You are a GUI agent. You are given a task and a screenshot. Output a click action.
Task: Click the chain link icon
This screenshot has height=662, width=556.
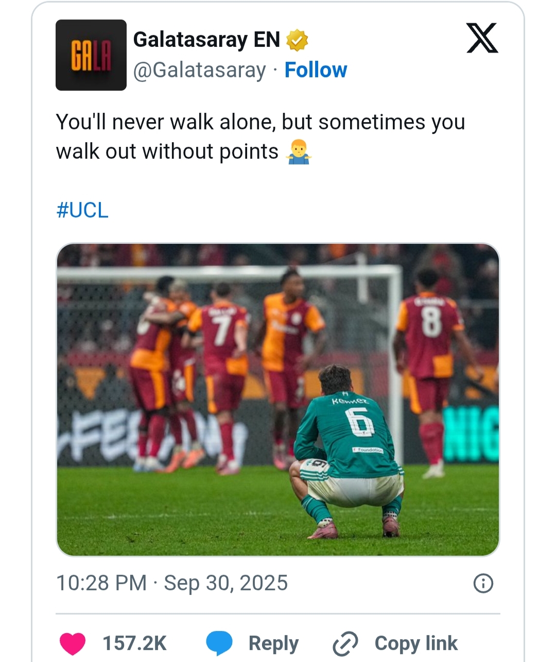pyautogui.click(x=345, y=643)
